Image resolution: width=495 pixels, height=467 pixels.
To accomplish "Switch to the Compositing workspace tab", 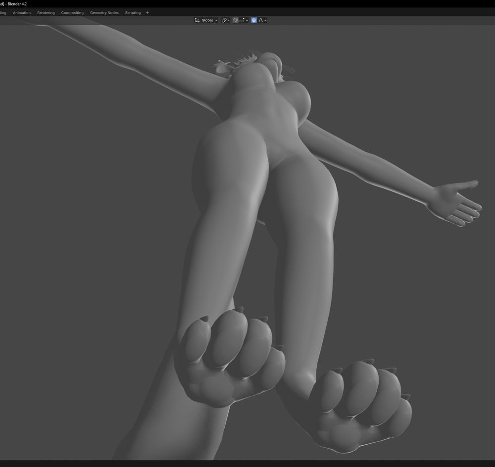I will click(x=72, y=13).
